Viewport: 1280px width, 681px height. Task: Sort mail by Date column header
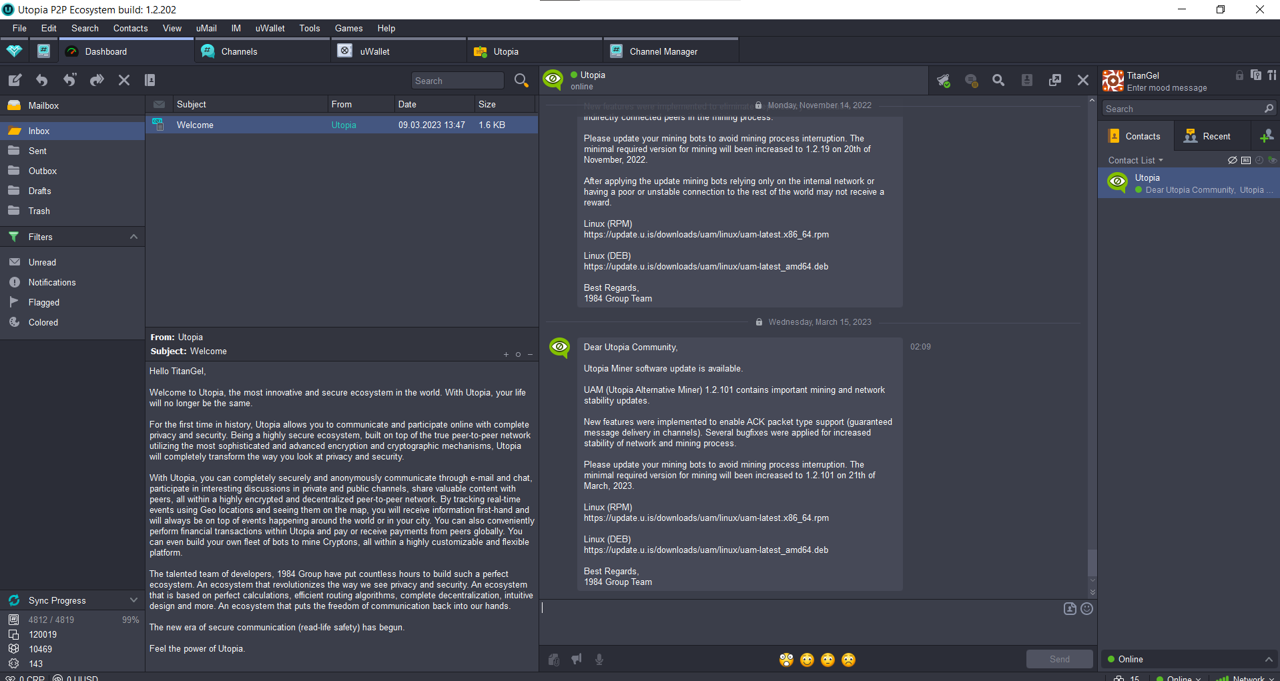(x=433, y=104)
